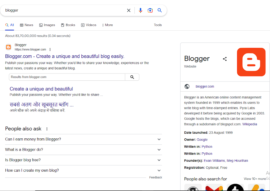
Task: Switch to the News tab
Action: [27, 25]
